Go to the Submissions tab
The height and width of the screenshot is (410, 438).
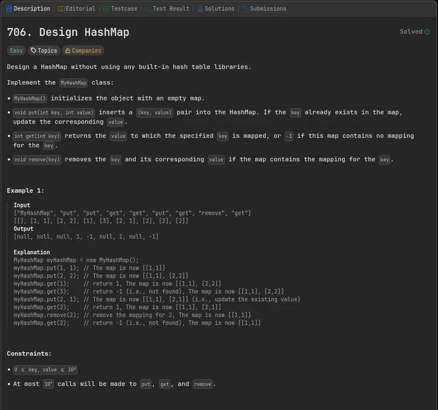coord(264,8)
